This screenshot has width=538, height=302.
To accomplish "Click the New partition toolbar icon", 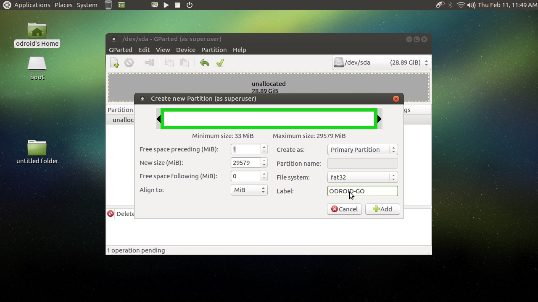I will pos(114,63).
